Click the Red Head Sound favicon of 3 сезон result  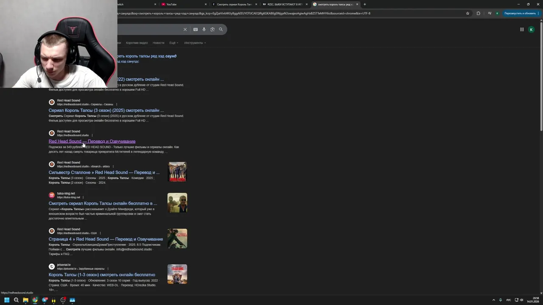point(52,102)
